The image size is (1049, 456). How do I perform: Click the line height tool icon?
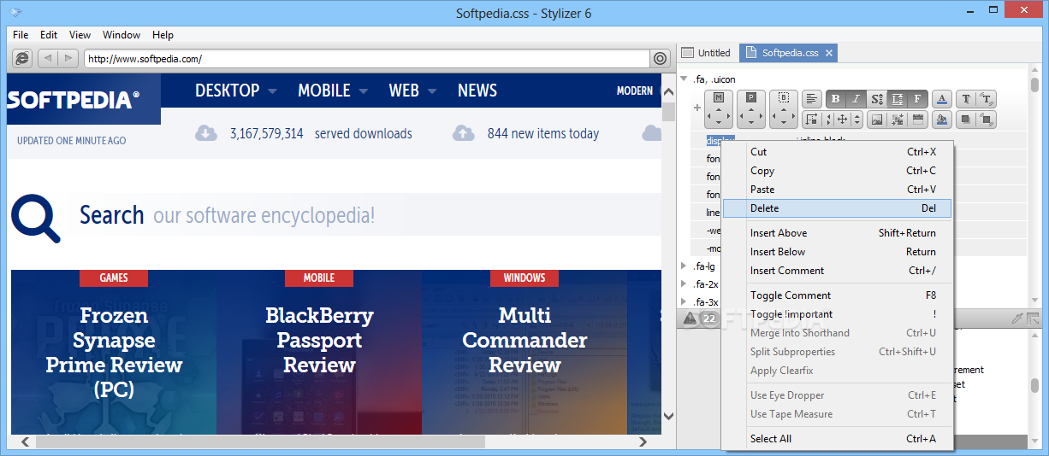click(x=898, y=98)
